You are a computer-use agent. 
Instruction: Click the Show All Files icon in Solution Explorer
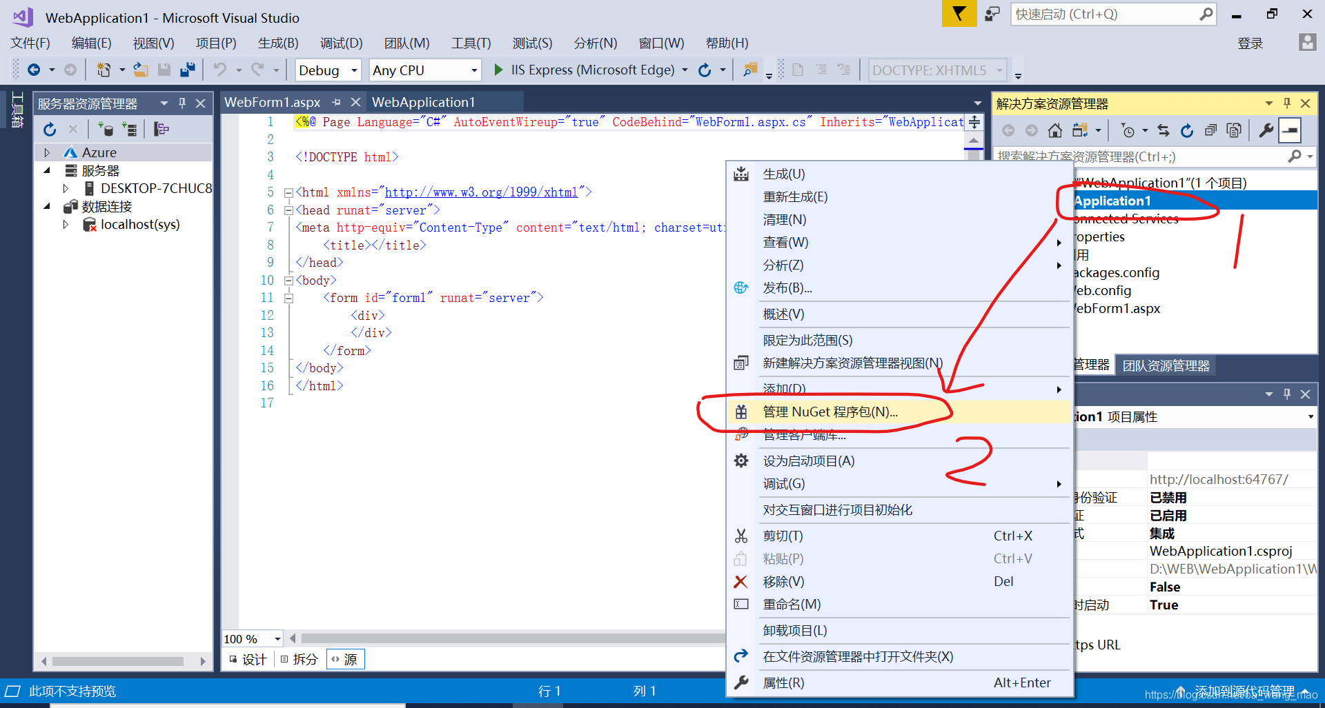(x=1234, y=130)
